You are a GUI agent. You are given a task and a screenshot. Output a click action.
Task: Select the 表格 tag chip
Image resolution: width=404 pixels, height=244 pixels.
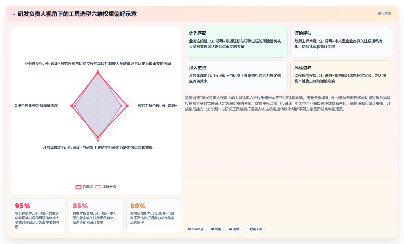coord(216,229)
